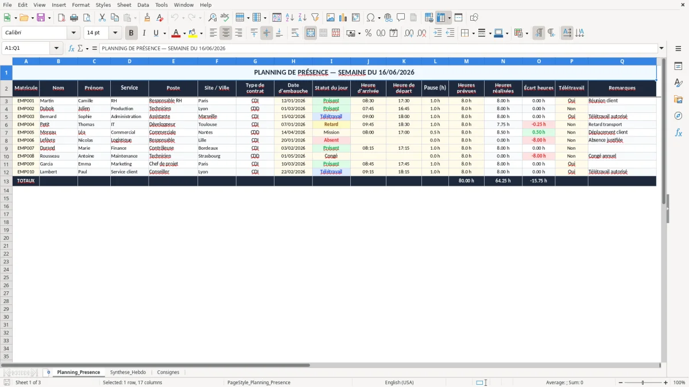Open the Tools menu

(x=161, y=5)
